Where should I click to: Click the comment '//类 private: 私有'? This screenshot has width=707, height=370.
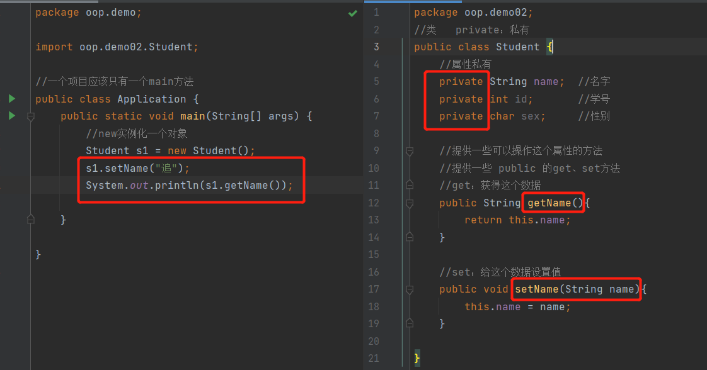[x=471, y=30]
